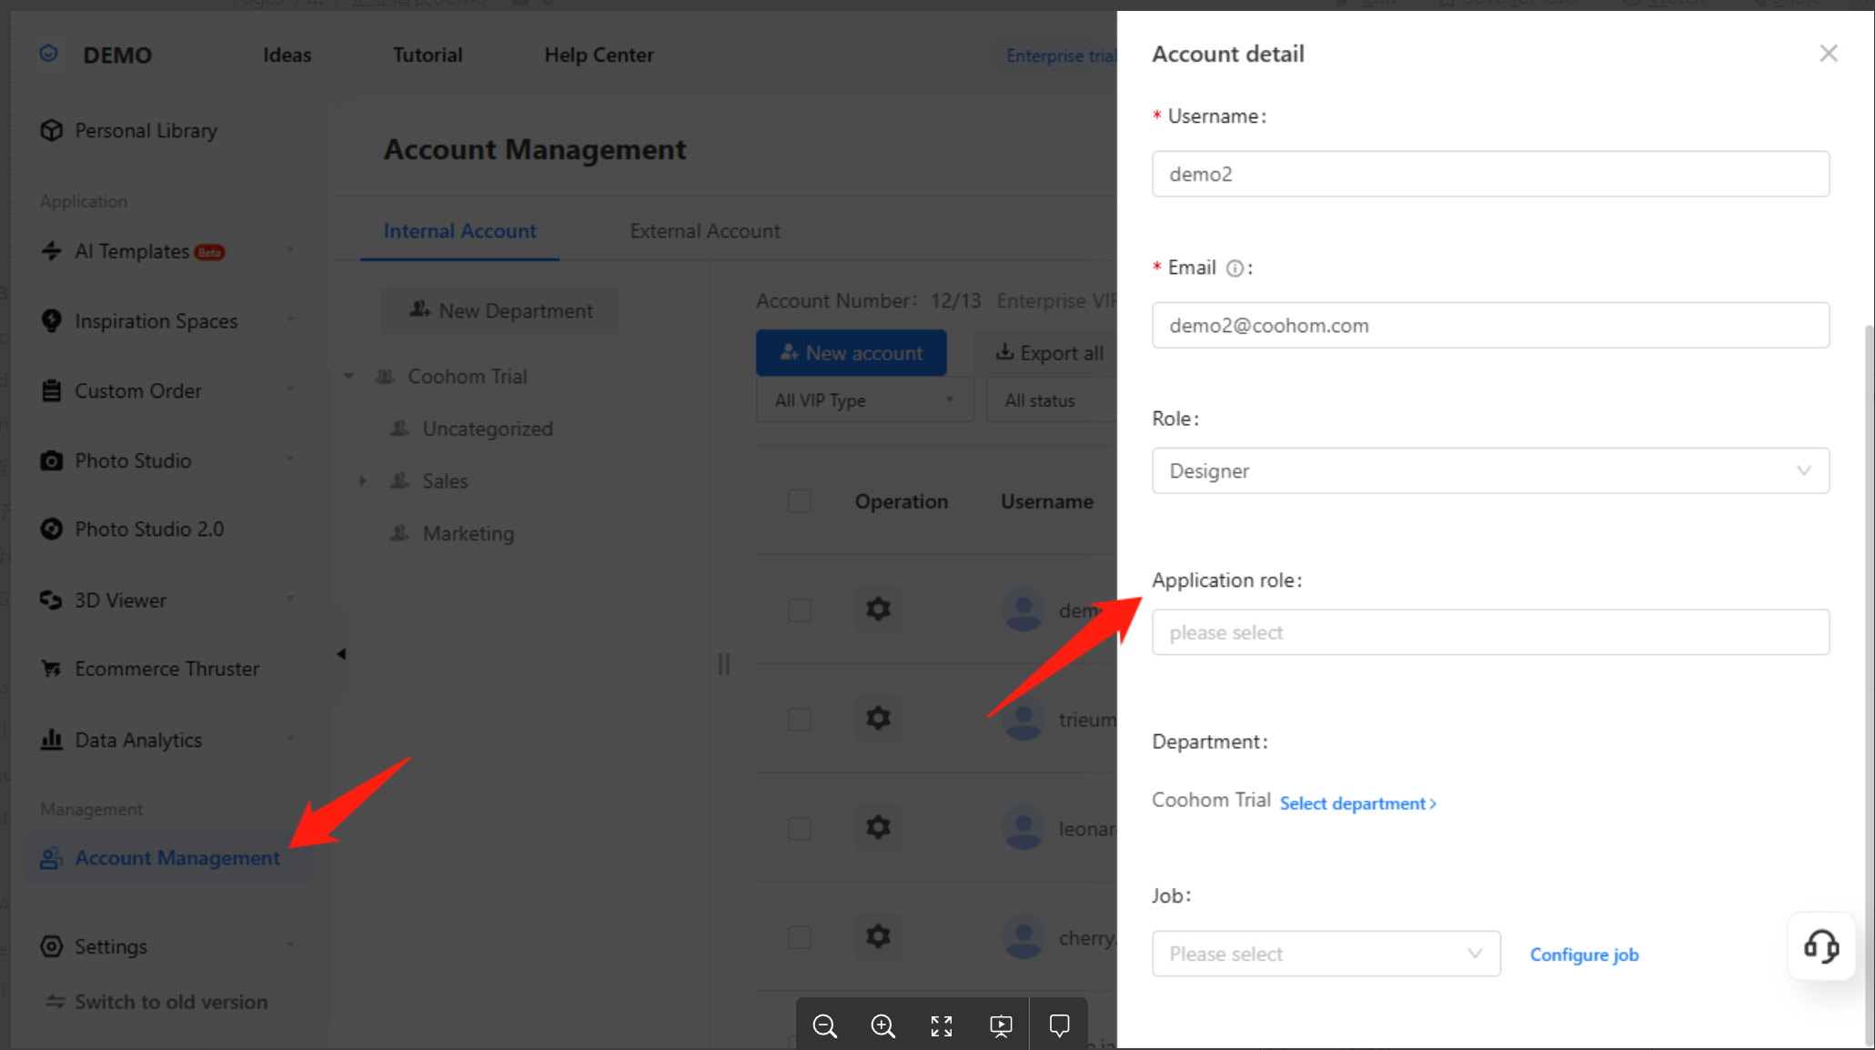Switch to the External Account tab
The image size is (1875, 1050).
(x=705, y=231)
